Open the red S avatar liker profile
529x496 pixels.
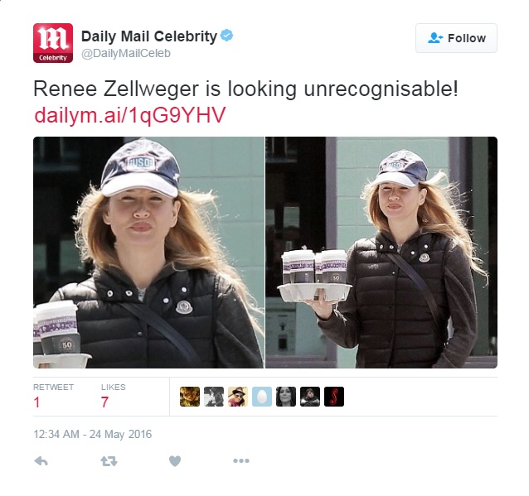[334, 397]
